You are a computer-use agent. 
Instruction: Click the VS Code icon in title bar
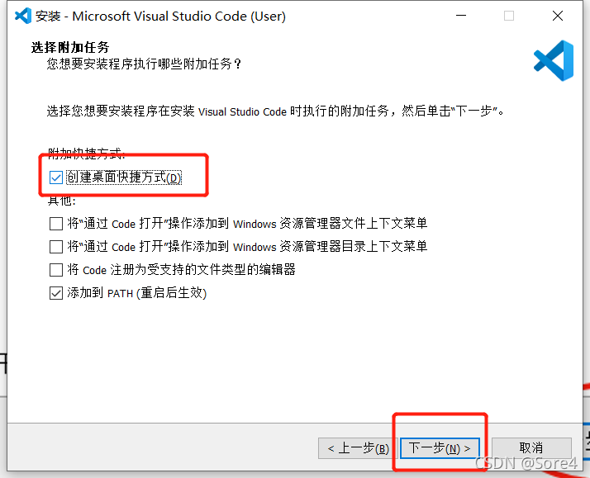click(x=23, y=16)
